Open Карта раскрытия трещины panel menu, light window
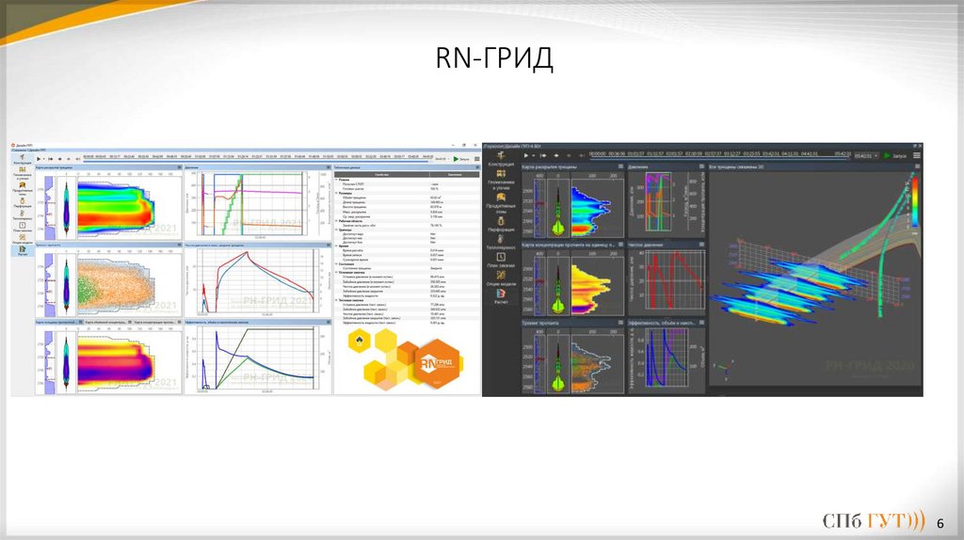 point(180,167)
